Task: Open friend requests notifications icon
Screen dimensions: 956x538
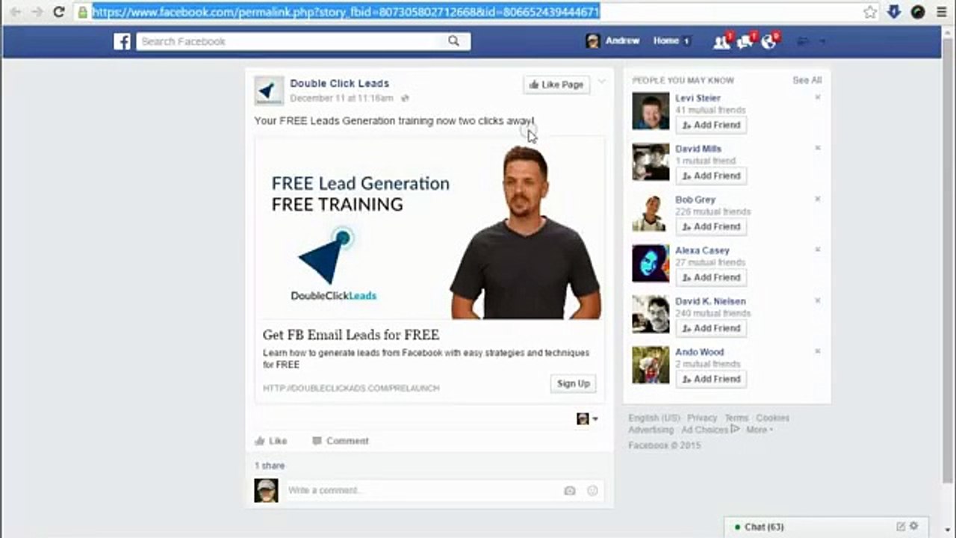Action: tap(721, 41)
